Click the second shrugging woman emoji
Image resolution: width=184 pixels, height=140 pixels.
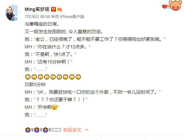click(x=37, y=130)
